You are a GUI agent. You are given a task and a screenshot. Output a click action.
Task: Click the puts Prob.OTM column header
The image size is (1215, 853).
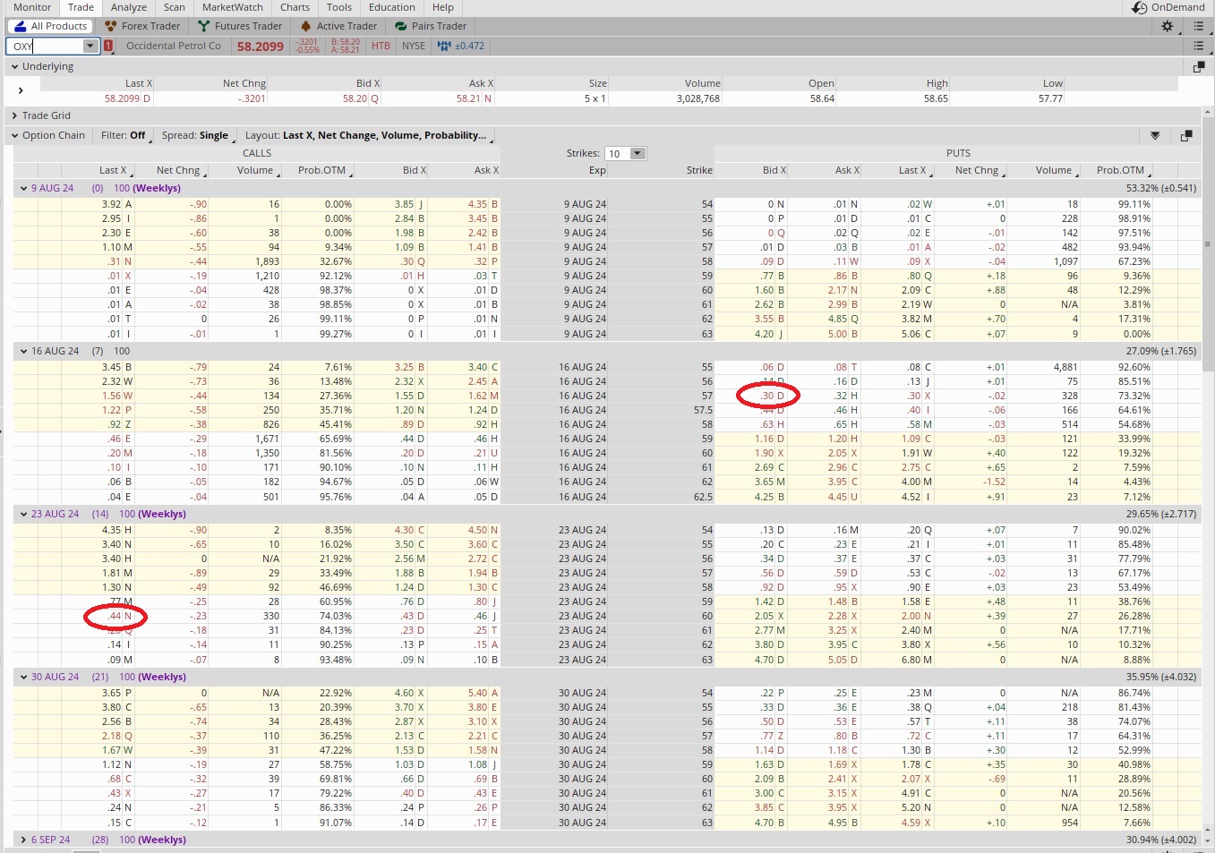point(1120,170)
